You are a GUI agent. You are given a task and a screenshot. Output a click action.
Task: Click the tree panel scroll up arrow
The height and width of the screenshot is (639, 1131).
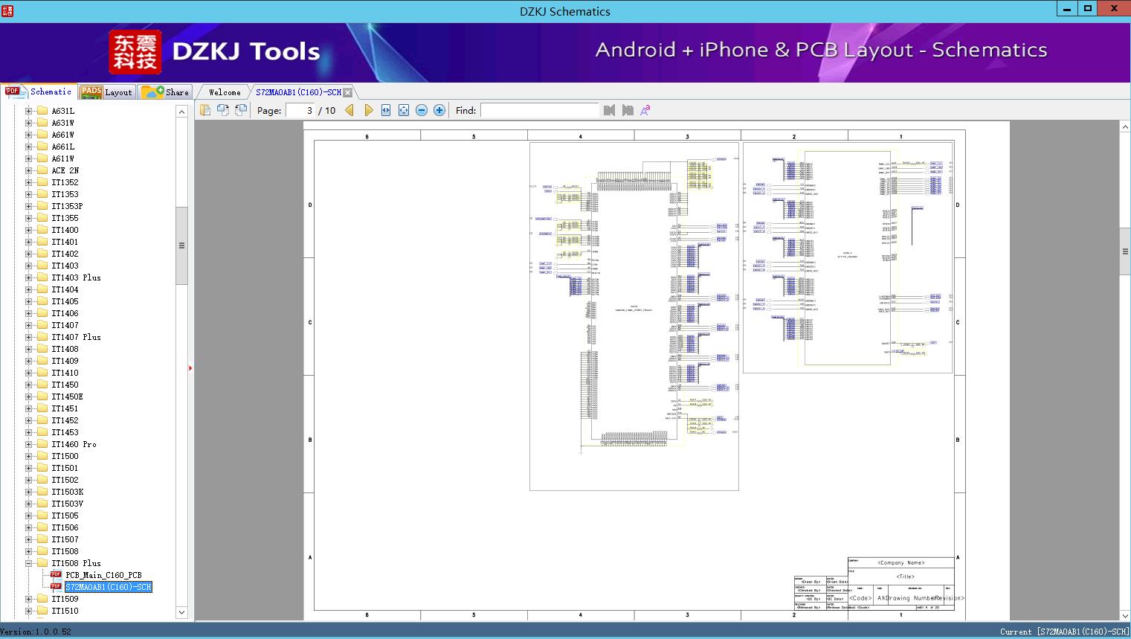181,112
